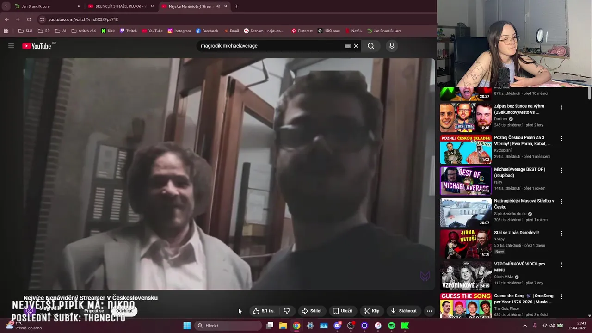Open options for MichaelAverage BEST OF video
592x333 pixels.
tap(561, 170)
